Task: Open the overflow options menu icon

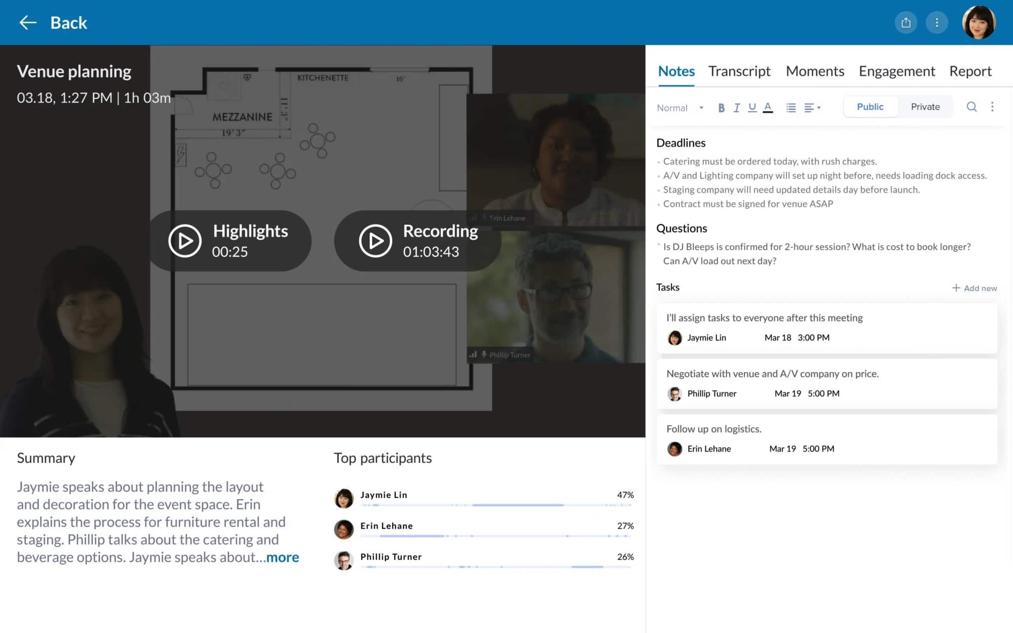Action: [x=937, y=22]
